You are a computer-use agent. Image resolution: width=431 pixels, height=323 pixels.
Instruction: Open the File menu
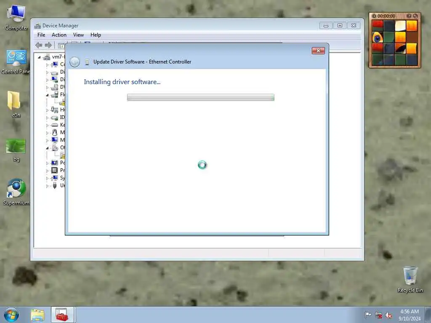41,35
